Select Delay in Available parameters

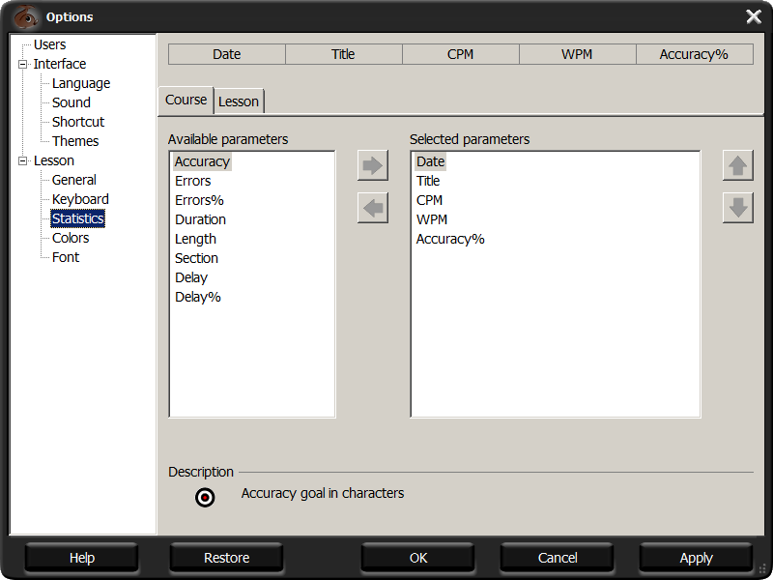pyautogui.click(x=191, y=277)
